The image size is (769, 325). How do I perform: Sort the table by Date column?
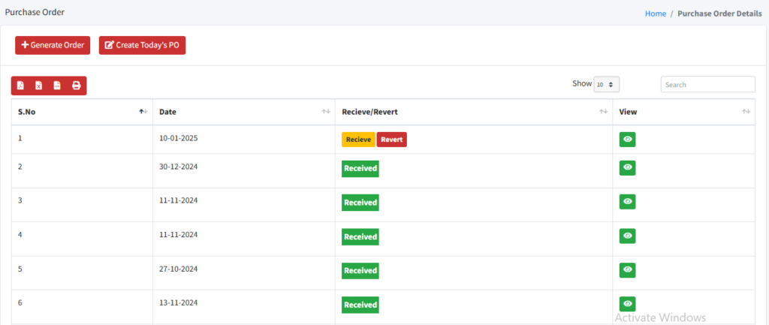(x=325, y=112)
